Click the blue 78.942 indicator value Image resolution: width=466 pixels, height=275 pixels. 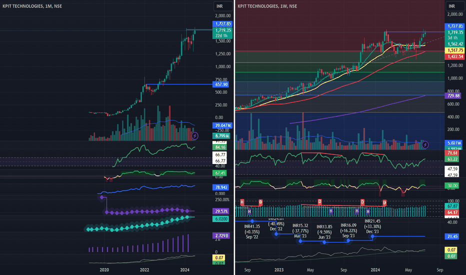click(221, 187)
